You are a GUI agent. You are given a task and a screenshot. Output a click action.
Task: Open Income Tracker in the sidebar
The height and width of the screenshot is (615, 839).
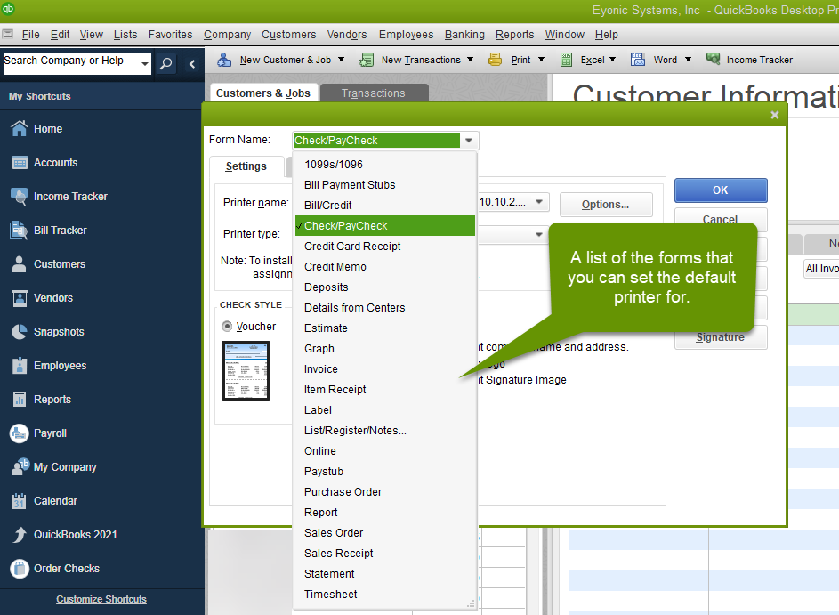70,197
